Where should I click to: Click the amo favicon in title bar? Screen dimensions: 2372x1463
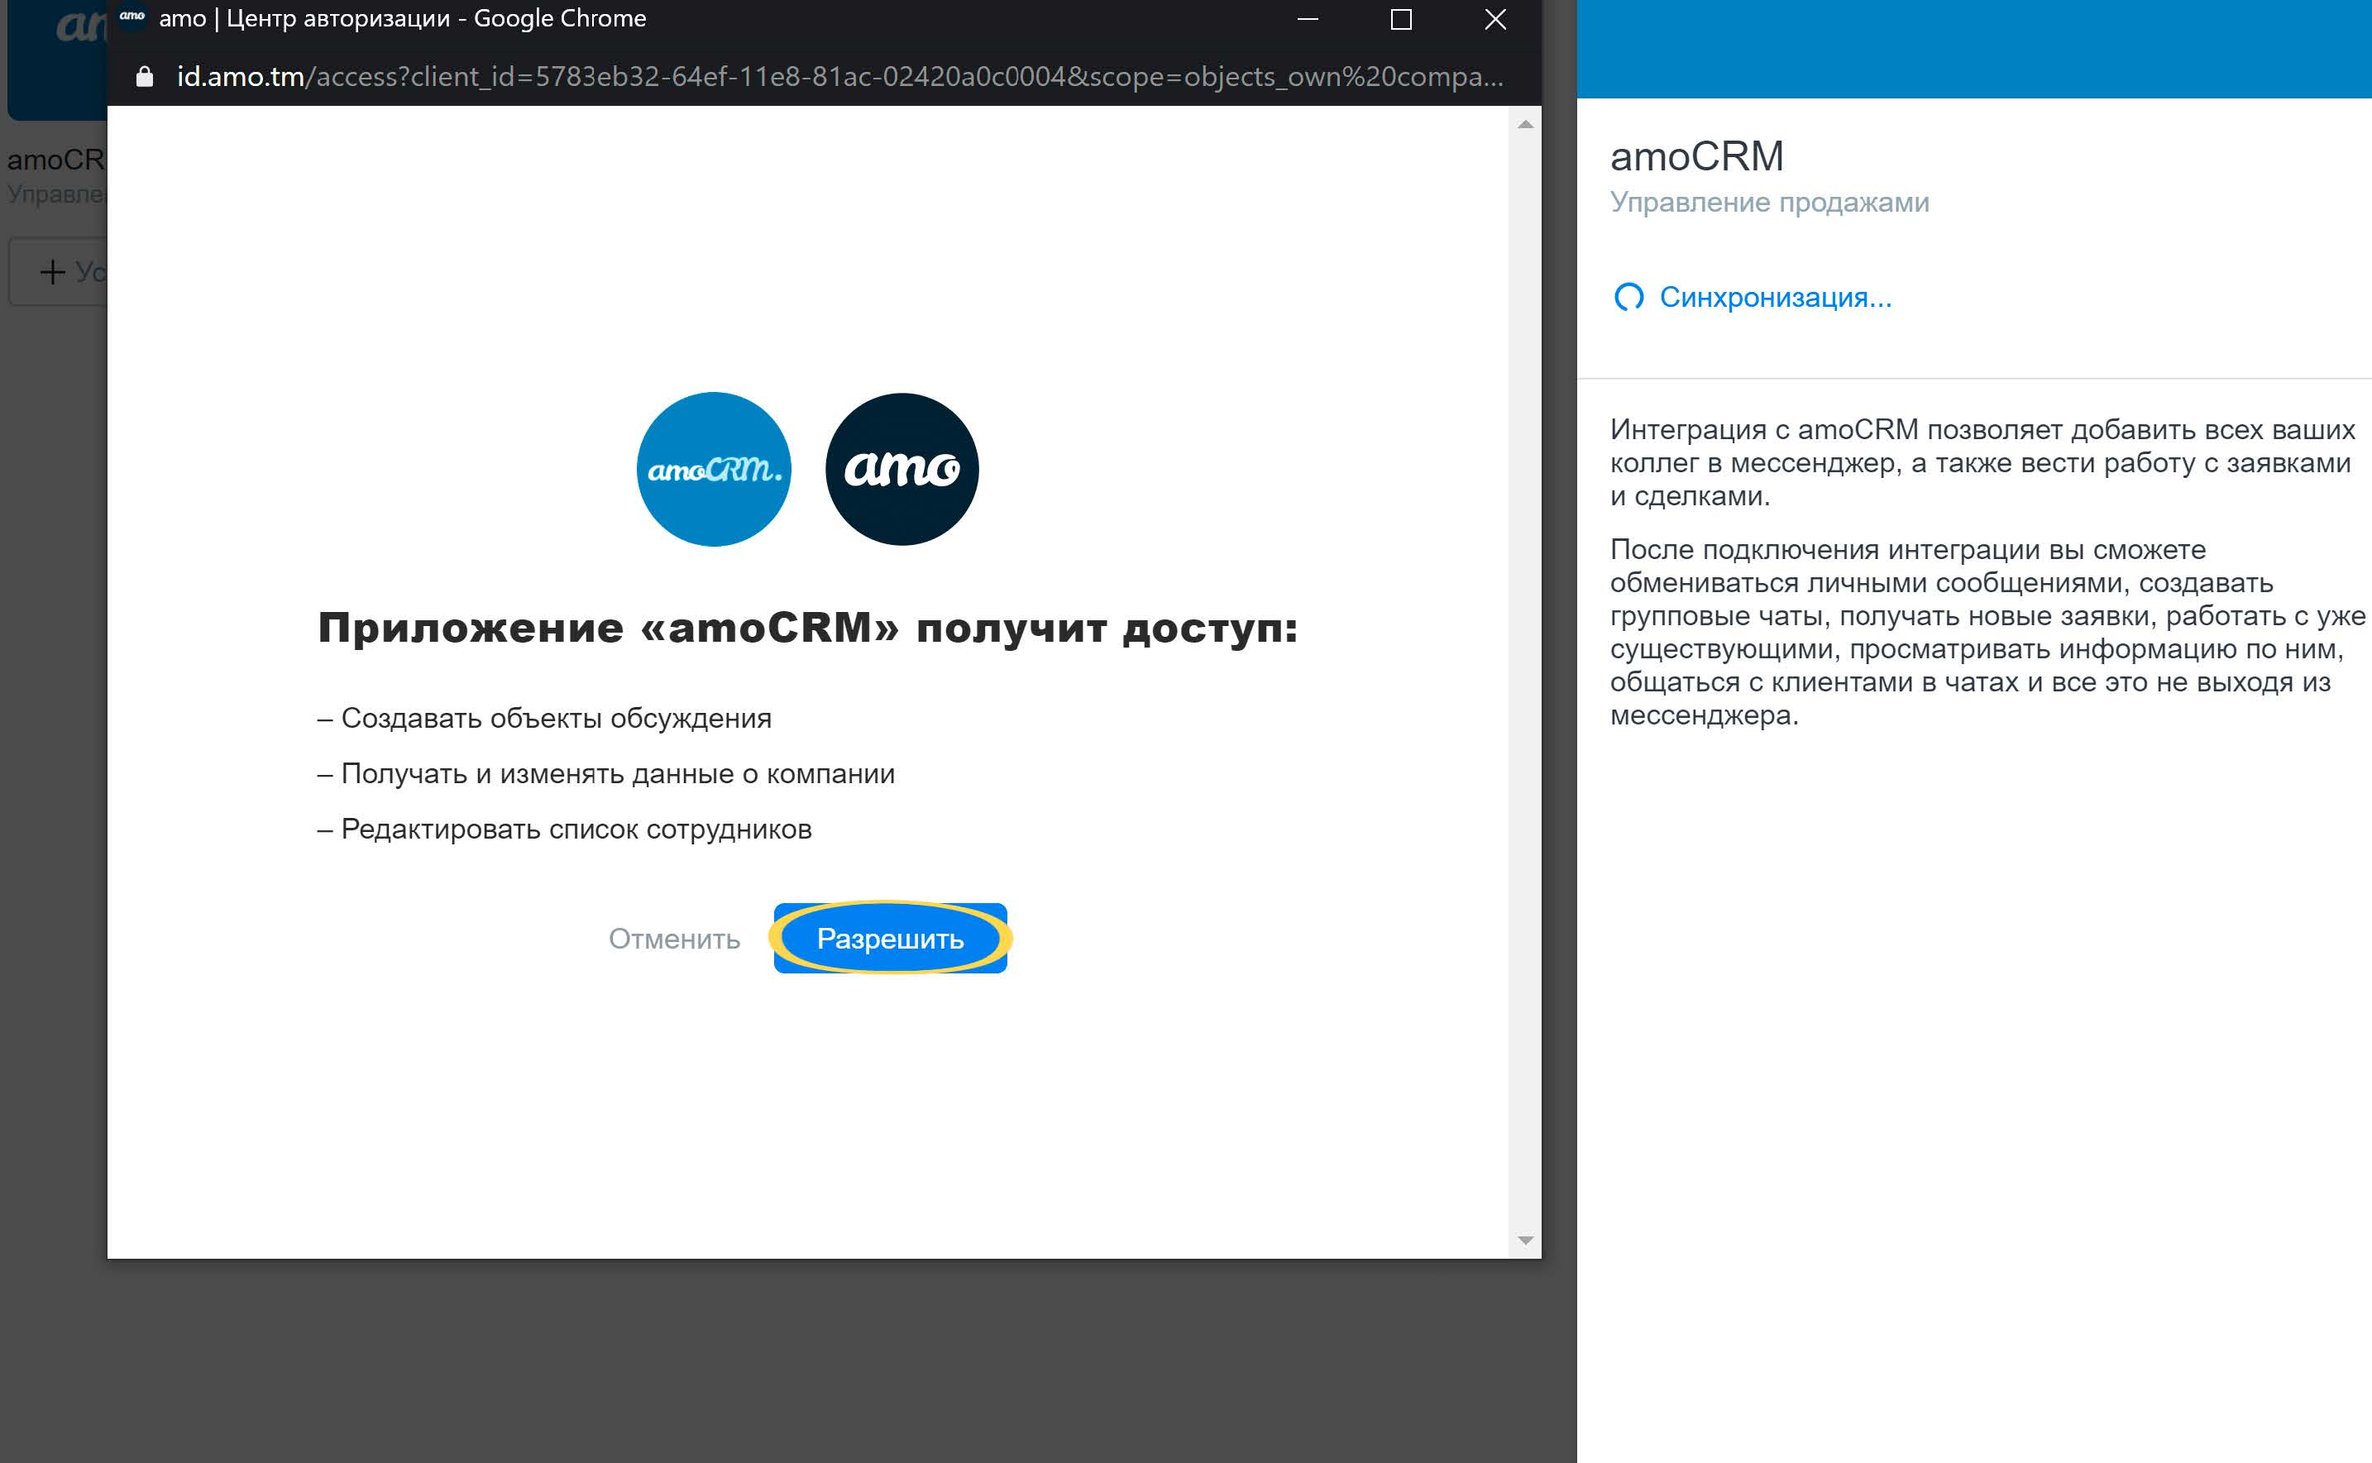pyautogui.click(x=132, y=17)
